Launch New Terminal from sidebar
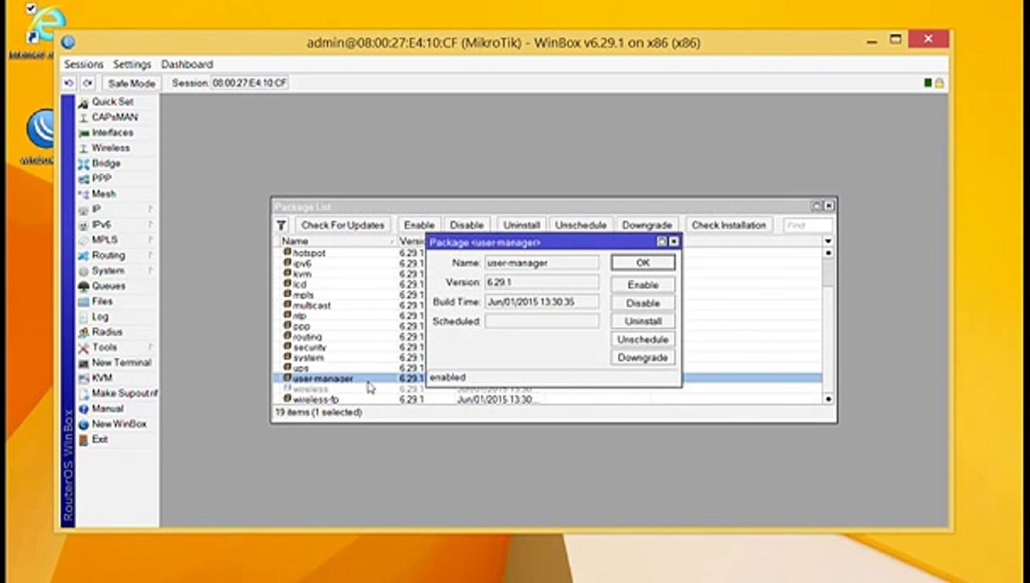The image size is (1030, 583). [x=121, y=363]
